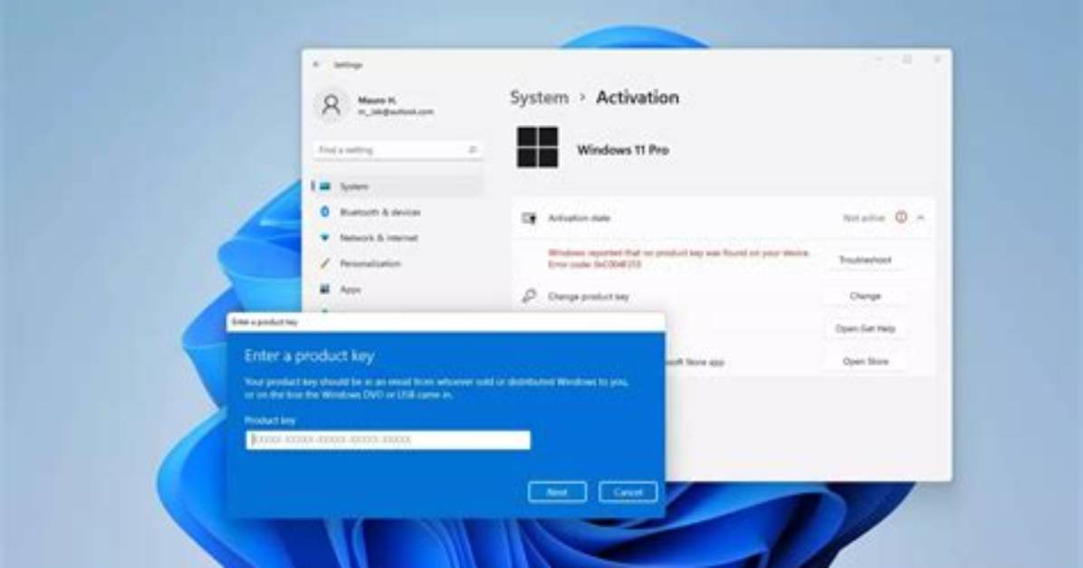Click the Open Store button

(x=865, y=361)
